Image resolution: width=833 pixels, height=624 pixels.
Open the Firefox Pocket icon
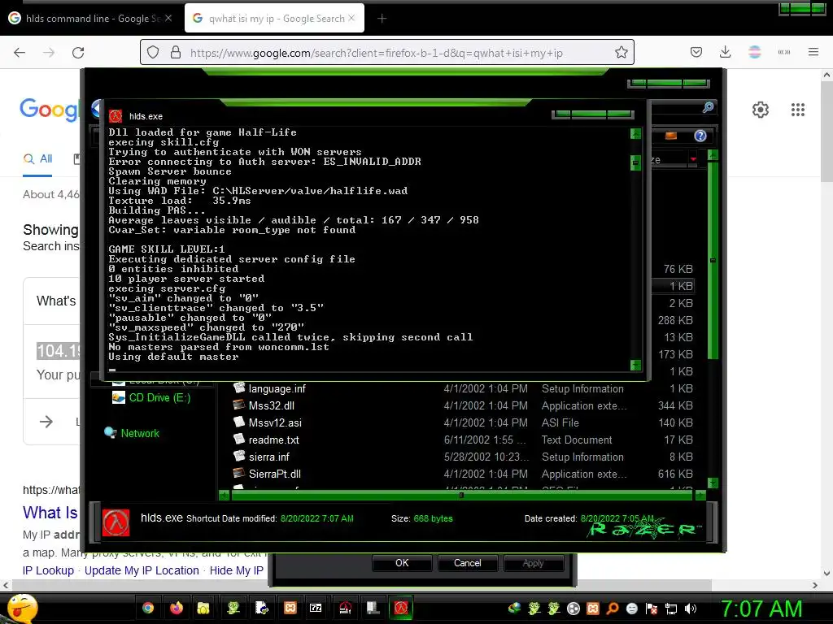(x=696, y=52)
